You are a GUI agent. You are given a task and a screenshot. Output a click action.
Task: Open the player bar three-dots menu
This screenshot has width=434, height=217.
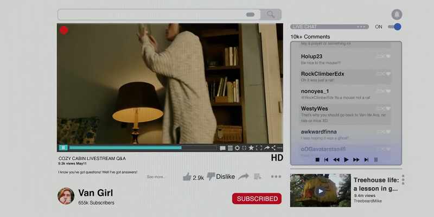[x=279, y=148]
